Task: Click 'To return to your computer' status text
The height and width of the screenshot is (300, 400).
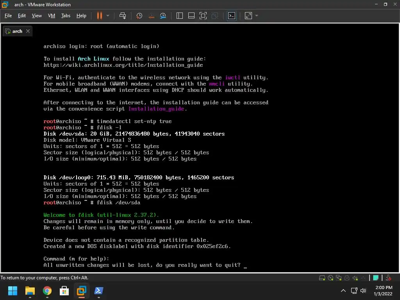Action: 45,278
